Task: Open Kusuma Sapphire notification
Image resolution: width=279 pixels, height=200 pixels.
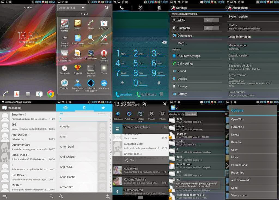Action: (x=141, y=181)
